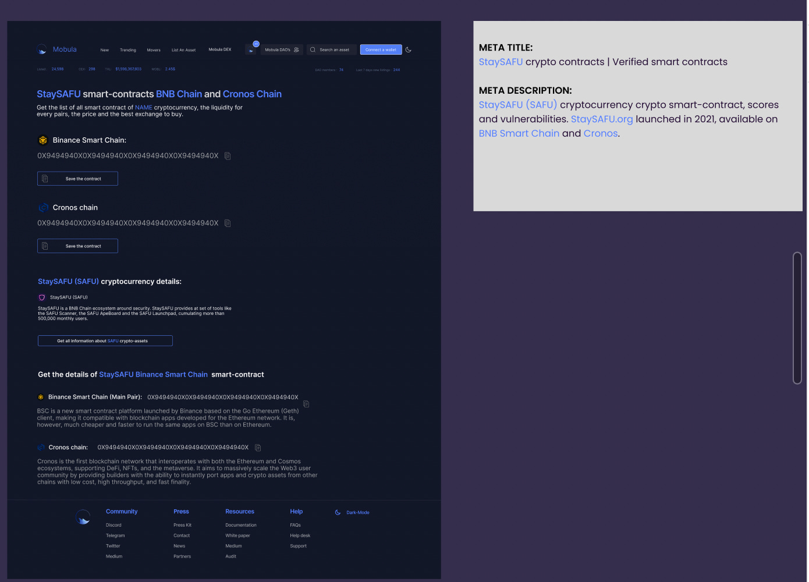Image resolution: width=809 pixels, height=582 pixels.
Task: Copy the lower 'Cronos chain:' detail address
Action: tap(258, 448)
